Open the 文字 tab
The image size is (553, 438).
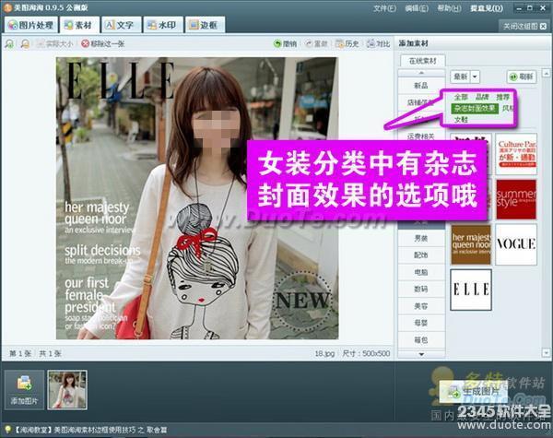(x=121, y=25)
